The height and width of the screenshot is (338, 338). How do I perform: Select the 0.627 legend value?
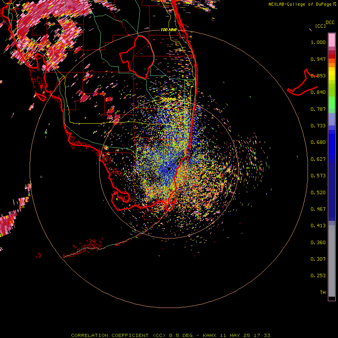(x=318, y=159)
